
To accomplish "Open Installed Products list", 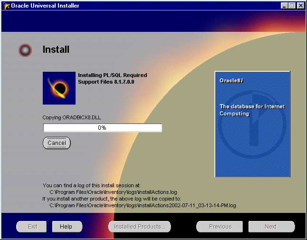I will point(140,227).
